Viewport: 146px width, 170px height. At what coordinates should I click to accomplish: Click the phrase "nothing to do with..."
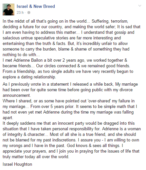[x=21, y=55]
